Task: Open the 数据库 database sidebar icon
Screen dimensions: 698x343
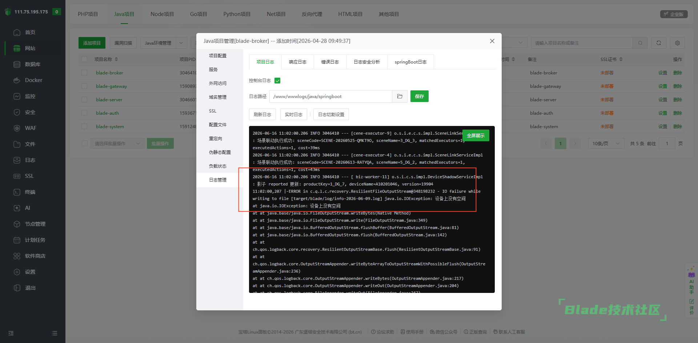Action: click(17, 64)
